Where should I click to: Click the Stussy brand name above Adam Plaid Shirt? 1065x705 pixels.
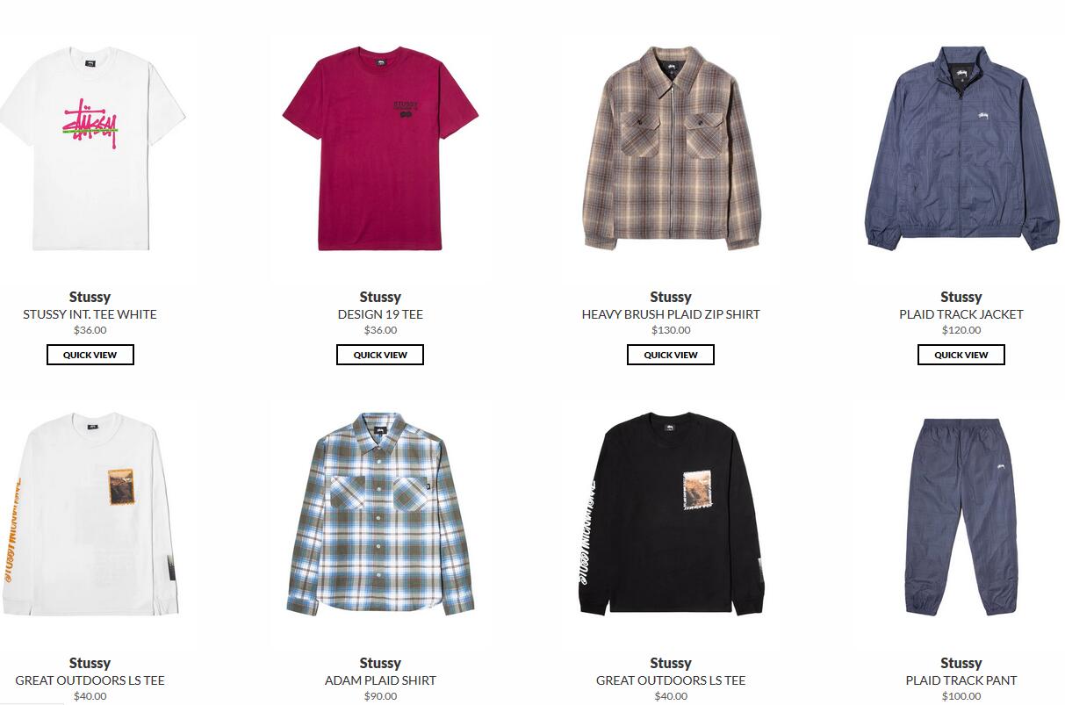point(380,663)
